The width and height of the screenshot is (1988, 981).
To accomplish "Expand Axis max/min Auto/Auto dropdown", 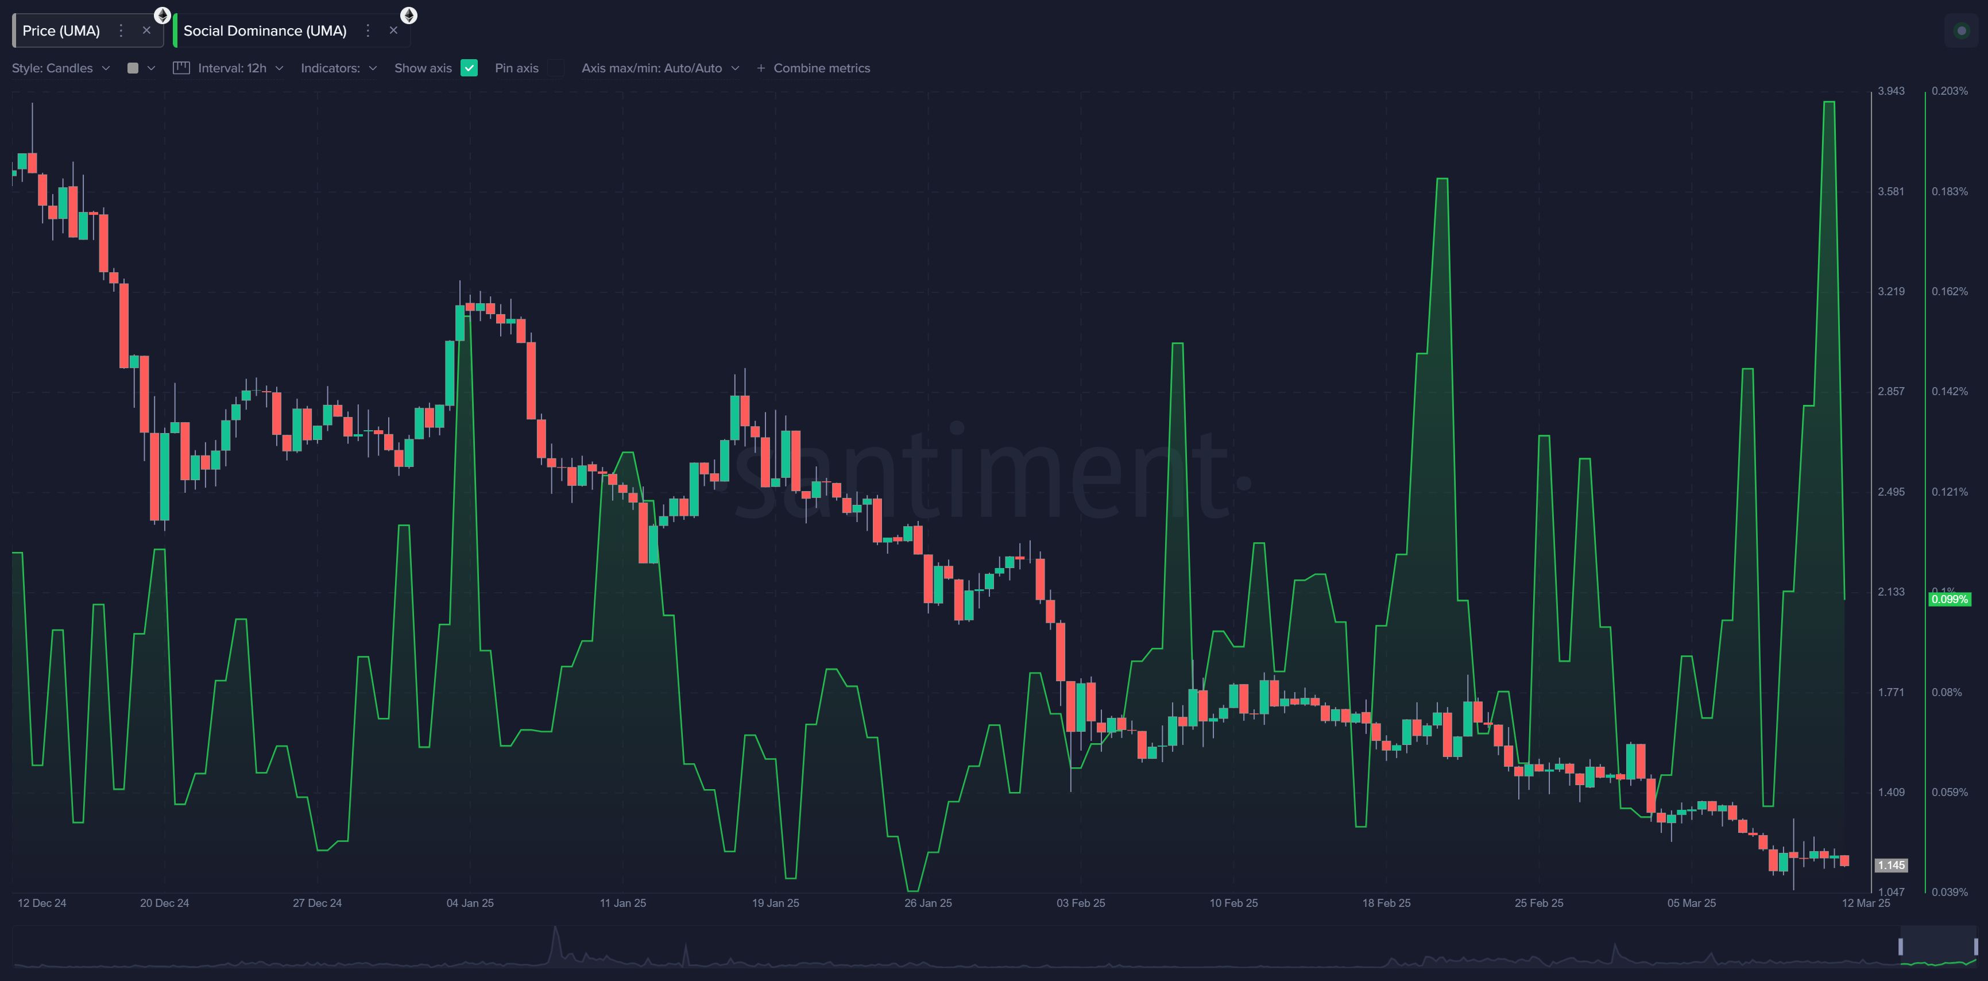I will pos(660,68).
